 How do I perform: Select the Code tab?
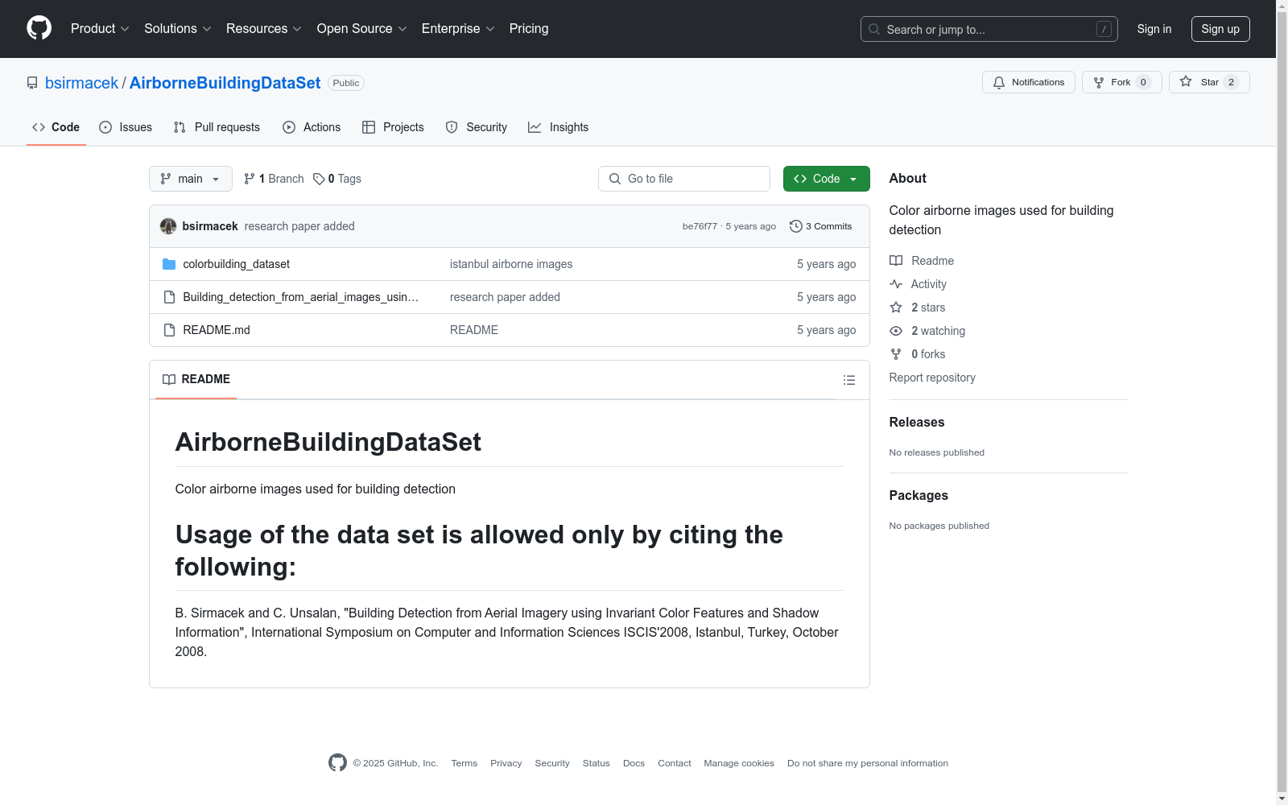pos(56,127)
